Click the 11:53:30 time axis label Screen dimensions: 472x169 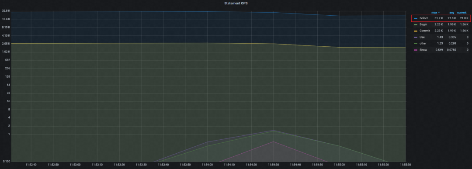[141, 165]
